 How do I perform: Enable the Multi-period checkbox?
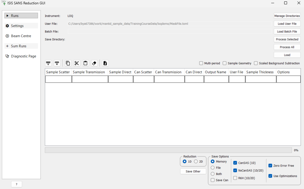coord(201,63)
